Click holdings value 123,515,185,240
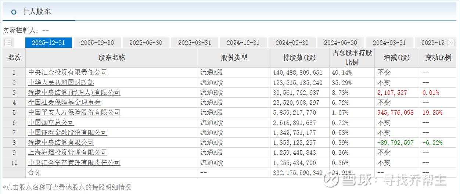The height and width of the screenshot is (194, 460). pyautogui.click(x=298, y=83)
